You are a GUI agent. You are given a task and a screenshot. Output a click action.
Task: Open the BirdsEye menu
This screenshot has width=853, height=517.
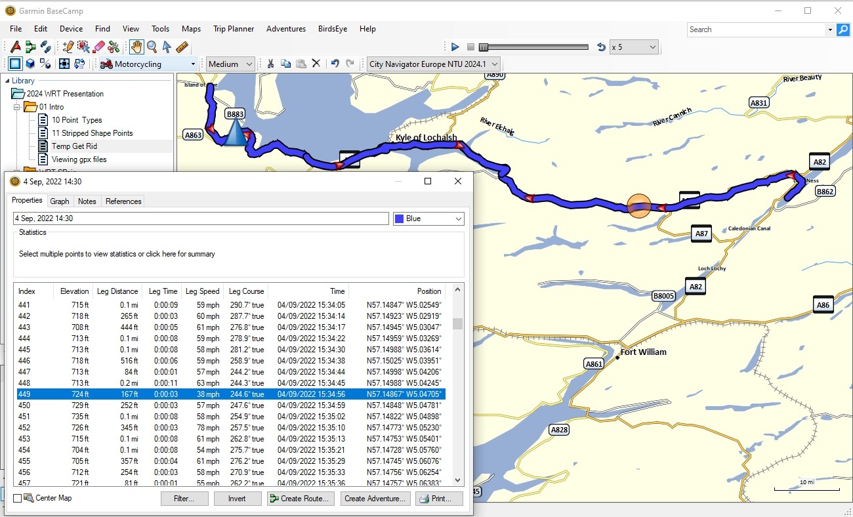click(333, 29)
